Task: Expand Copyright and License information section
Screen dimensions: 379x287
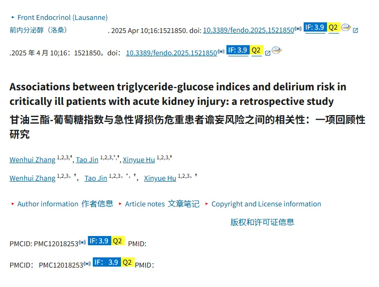Action: pos(263,204)
